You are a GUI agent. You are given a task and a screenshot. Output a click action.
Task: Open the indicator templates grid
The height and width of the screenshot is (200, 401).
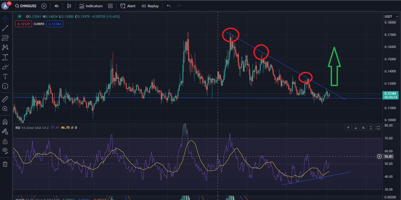click(x=110, y=6)
